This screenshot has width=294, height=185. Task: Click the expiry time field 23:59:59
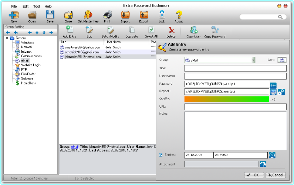tap(240, 155)
